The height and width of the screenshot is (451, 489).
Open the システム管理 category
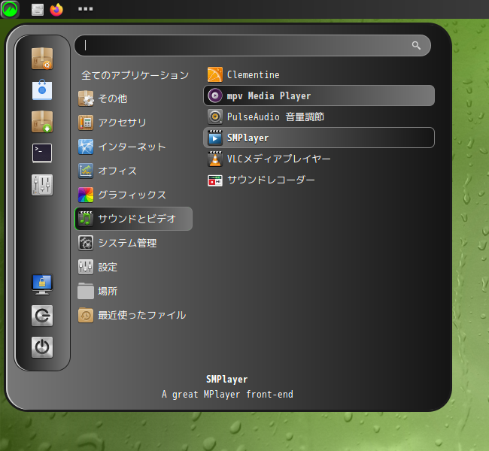tap(134, 243)
